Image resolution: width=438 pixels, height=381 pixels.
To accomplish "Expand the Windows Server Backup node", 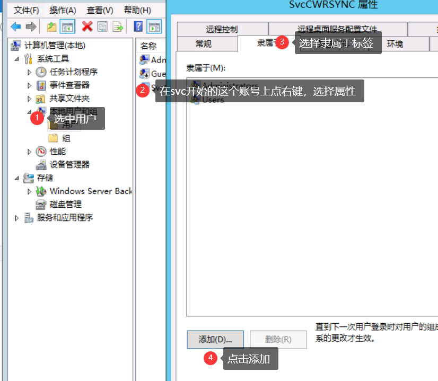I will pos(29,191).
